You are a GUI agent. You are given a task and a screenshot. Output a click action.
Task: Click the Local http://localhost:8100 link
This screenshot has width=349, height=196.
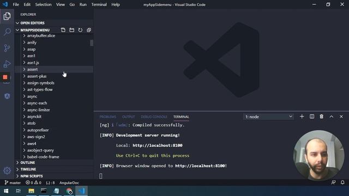(x=158, y=145)
